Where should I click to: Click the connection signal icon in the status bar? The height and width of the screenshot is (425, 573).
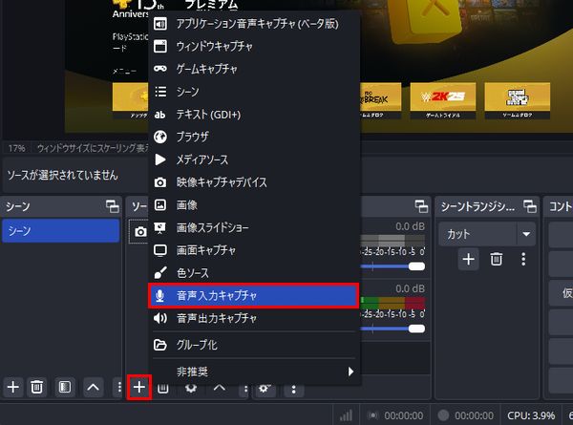pyautogui.click(x=346, y=415)
